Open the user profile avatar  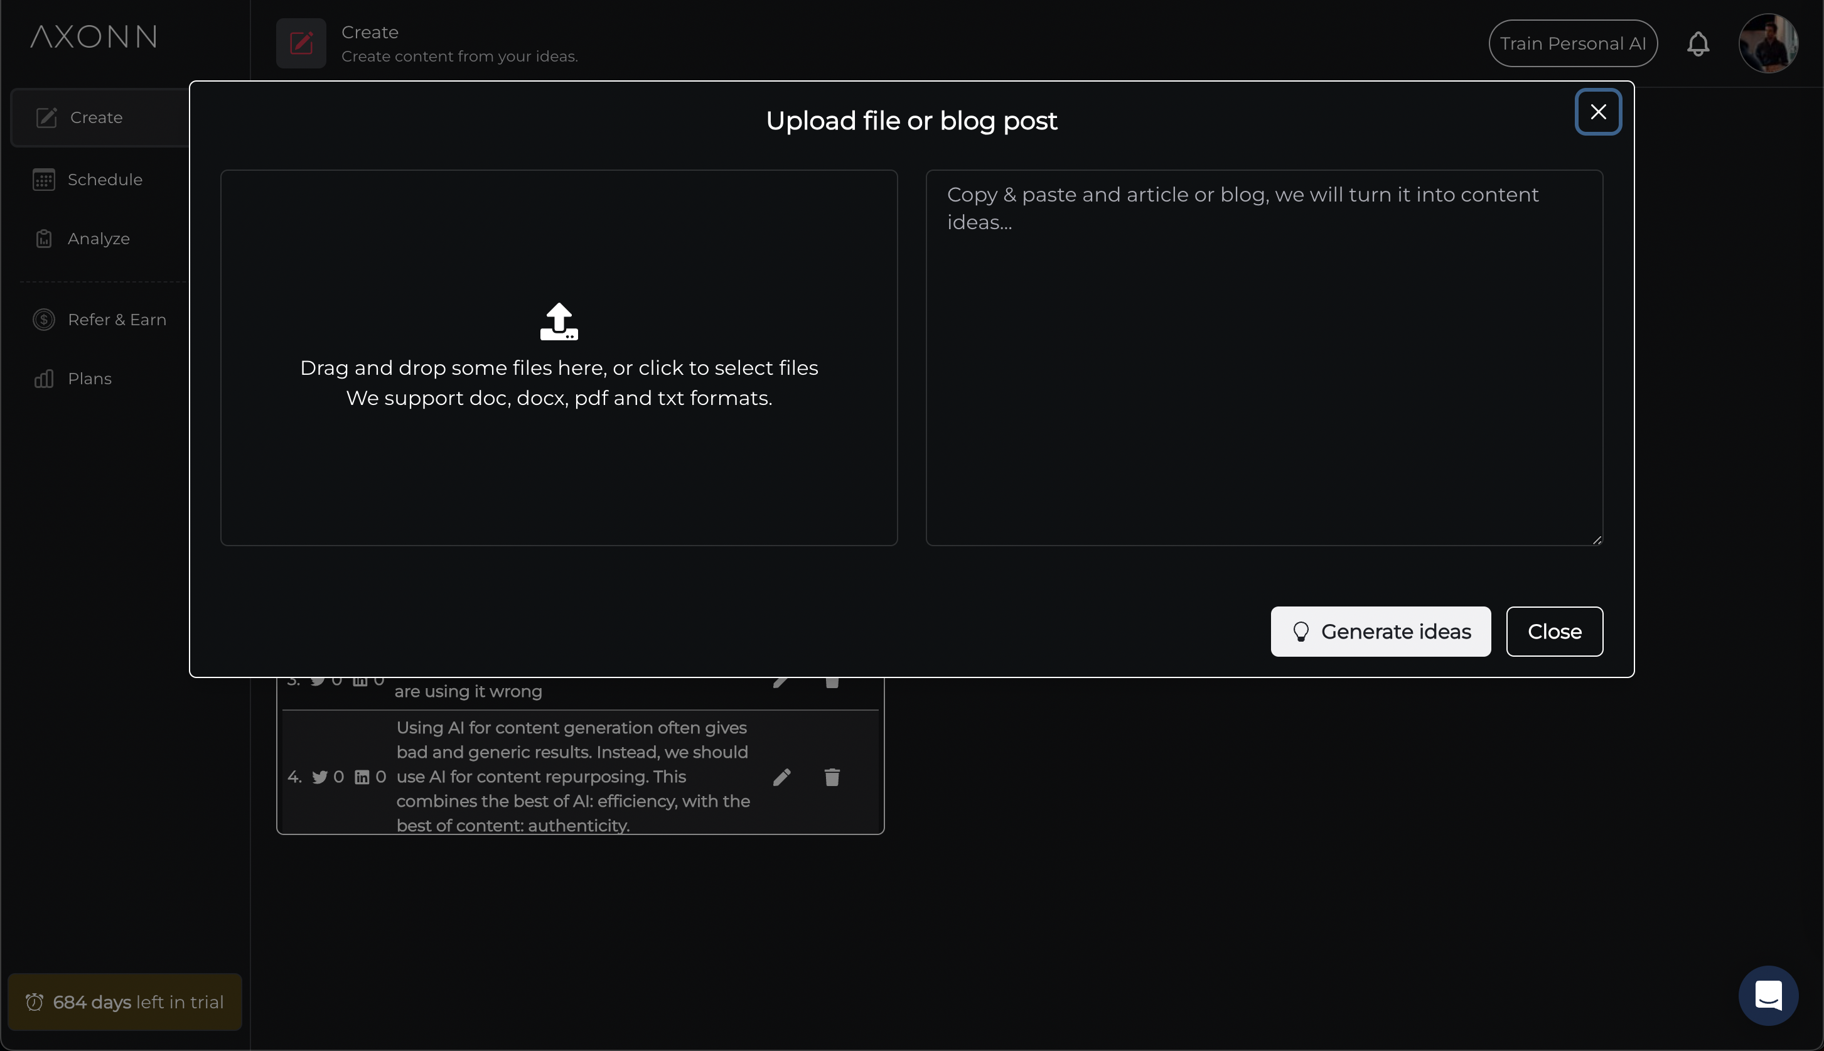pyautogui.click(x=1767, y=44)
